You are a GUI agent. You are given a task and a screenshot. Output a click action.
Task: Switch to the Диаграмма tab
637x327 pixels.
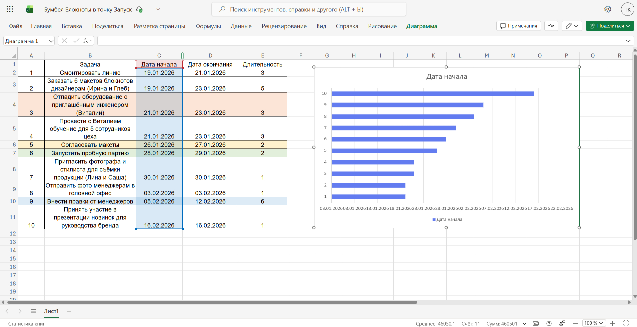tap(421, 26)
